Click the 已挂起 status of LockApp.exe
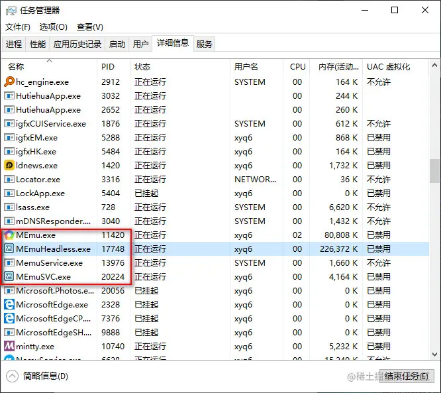 146,193
